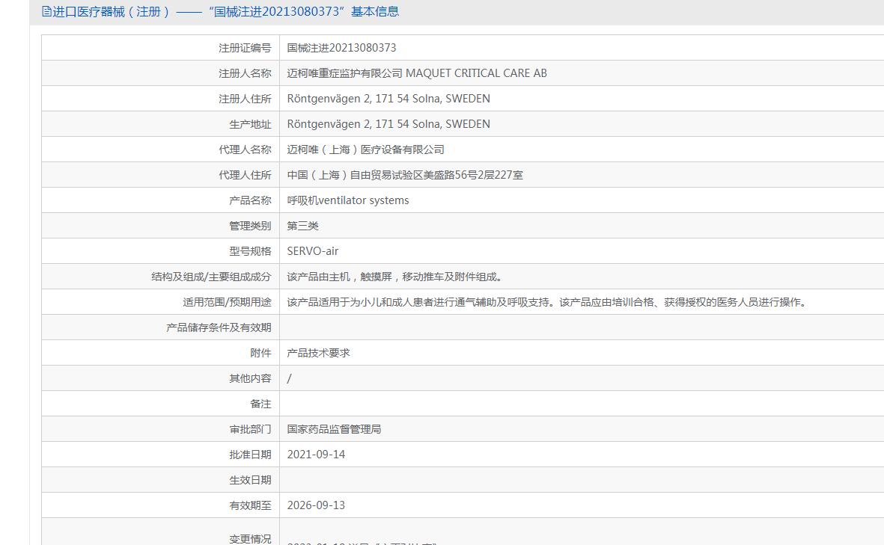Click the 生产地址 label
This screenshot has height=545, width=884.
click(250, 124)
